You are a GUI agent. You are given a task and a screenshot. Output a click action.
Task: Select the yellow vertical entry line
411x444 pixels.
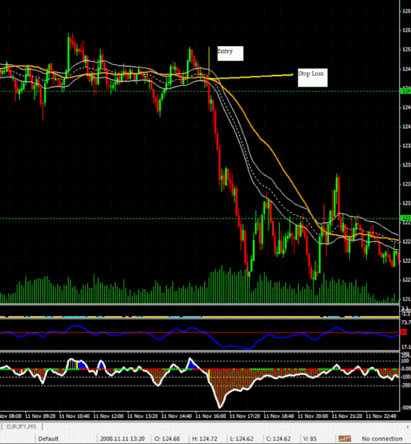[209, 63]
